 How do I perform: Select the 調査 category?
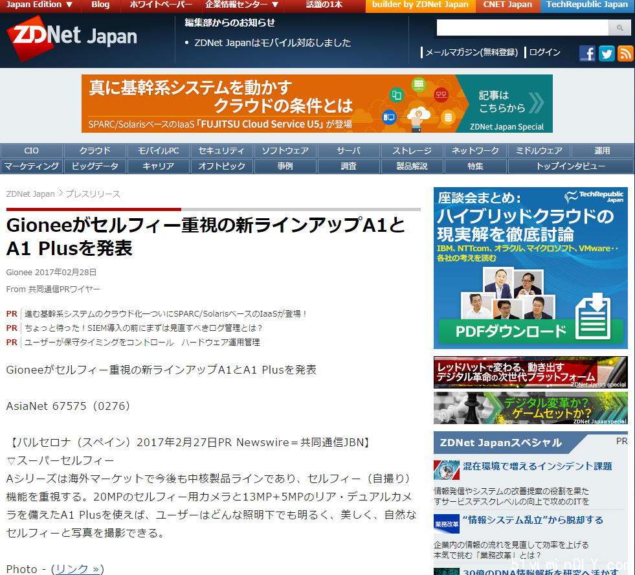pos(349,166)
